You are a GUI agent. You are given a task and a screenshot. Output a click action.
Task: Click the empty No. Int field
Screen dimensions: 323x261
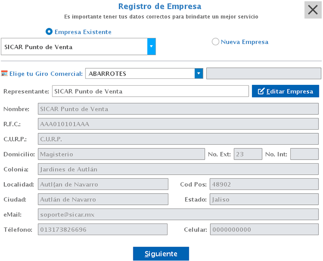pos(305,154)
